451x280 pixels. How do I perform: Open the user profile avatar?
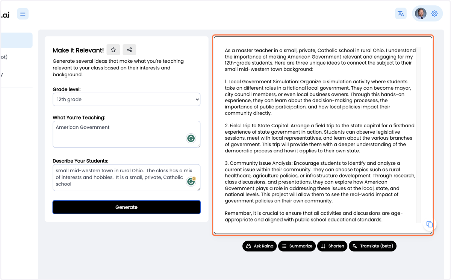pos(421,14)
